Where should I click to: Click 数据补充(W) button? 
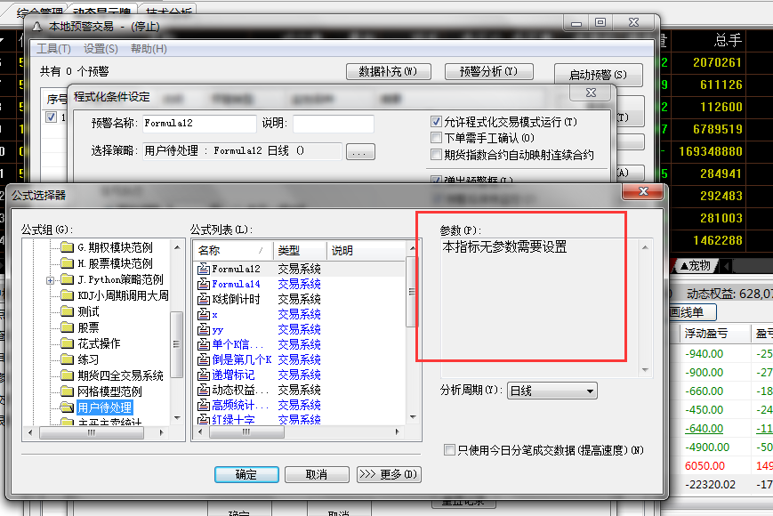pos(388,71)
